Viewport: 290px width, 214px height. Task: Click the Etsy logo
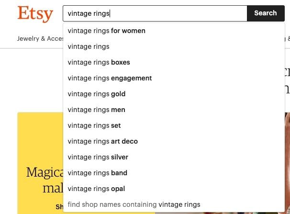35,13
